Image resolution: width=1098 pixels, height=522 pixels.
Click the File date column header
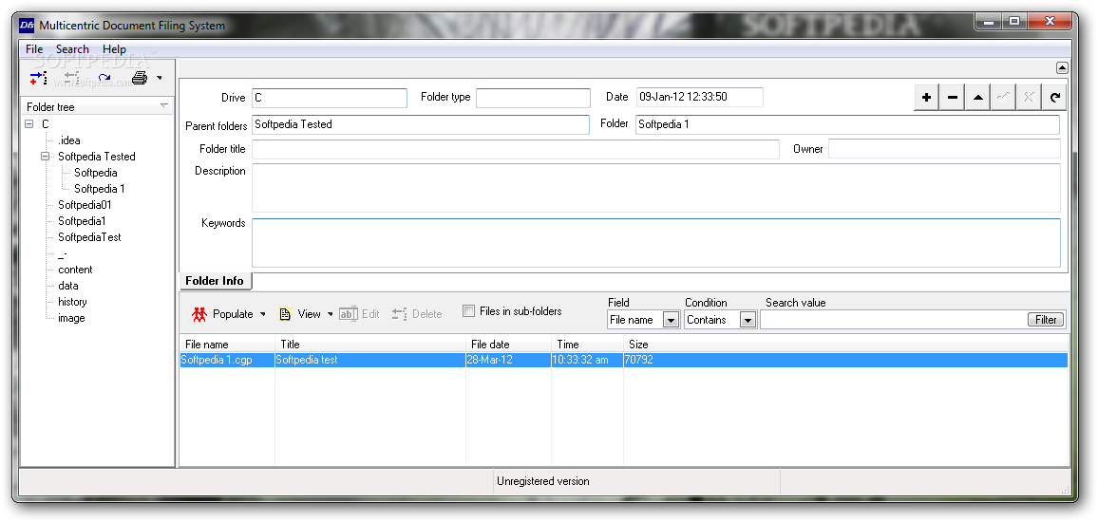509,345
